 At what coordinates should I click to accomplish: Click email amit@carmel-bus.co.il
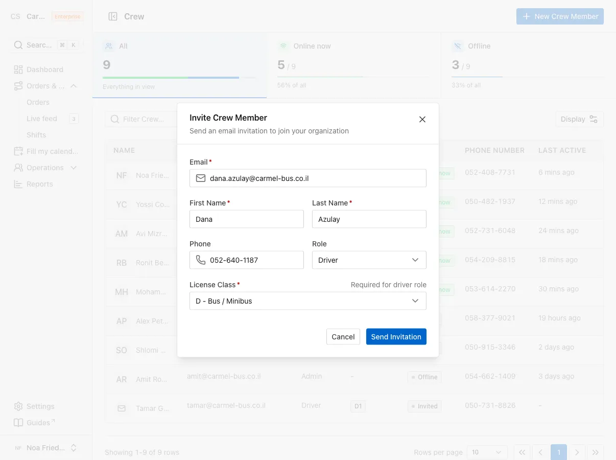pyautogui.click(x=224, y=376)
